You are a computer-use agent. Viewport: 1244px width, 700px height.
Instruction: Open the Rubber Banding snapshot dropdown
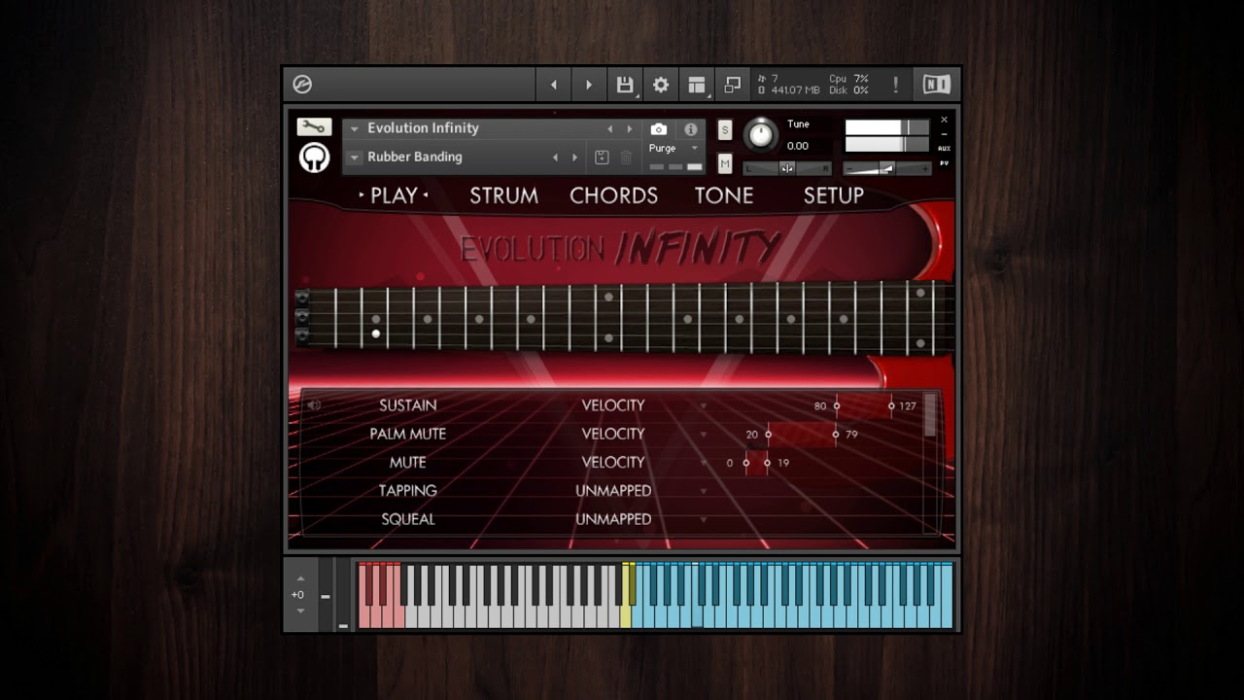point(354,157)
